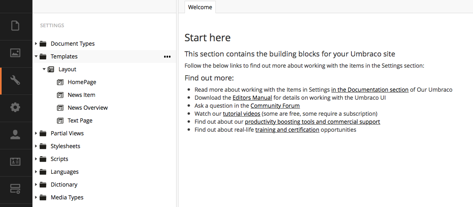
Task: Switch to the Welcome tab
Action: 200,7
